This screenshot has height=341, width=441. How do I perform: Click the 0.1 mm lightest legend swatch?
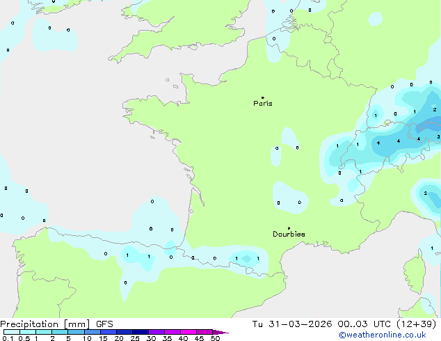tap(12, 332)
